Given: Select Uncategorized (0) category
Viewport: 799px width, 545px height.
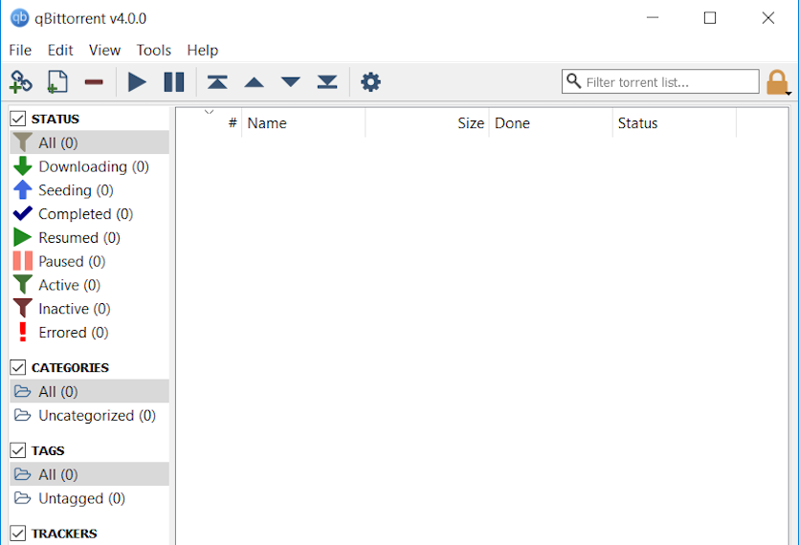Looking at the screenshot, I should (x=89, y=415).
